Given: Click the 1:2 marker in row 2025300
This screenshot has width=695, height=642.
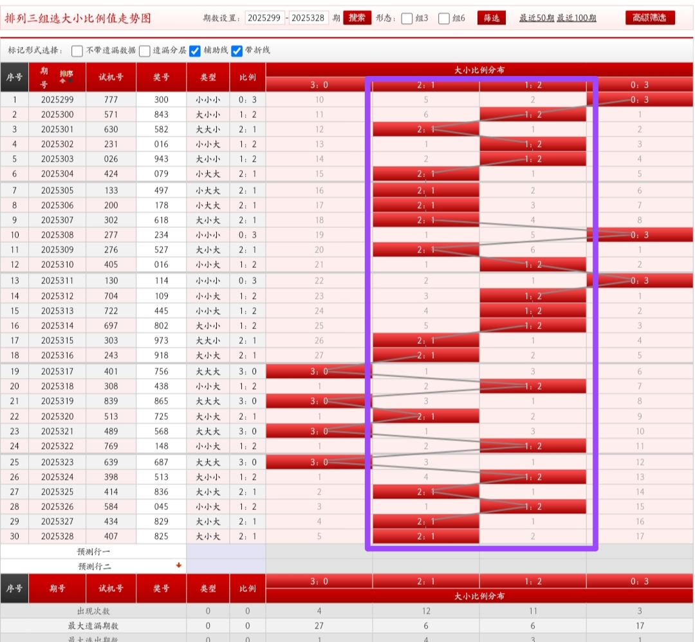Looking at the screenshot, I should pos(533,115).
